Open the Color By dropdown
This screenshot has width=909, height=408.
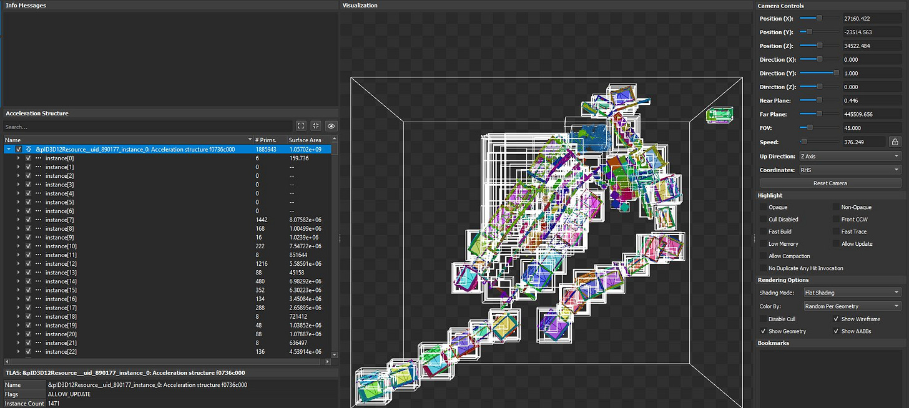click(852, 306)
